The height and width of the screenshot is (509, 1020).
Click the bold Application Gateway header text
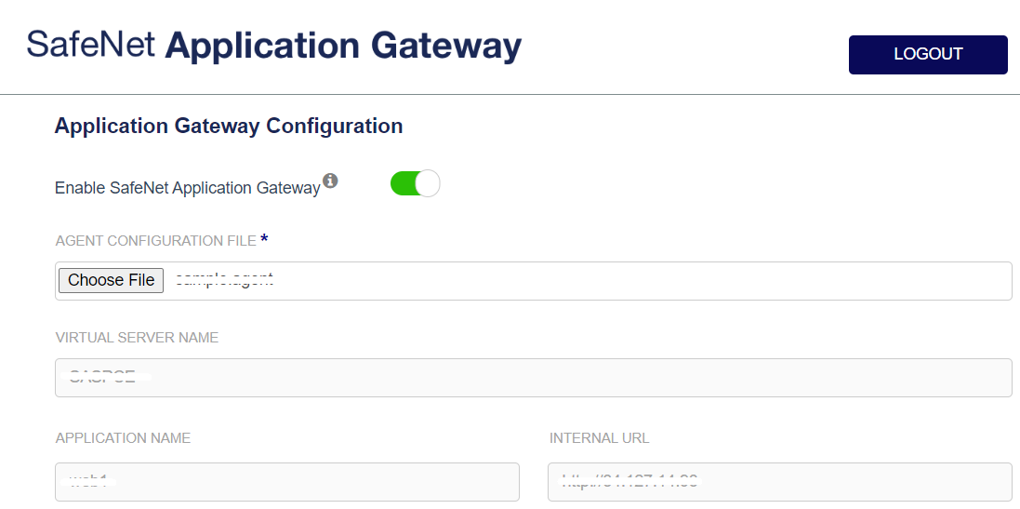tap(343, 45)
